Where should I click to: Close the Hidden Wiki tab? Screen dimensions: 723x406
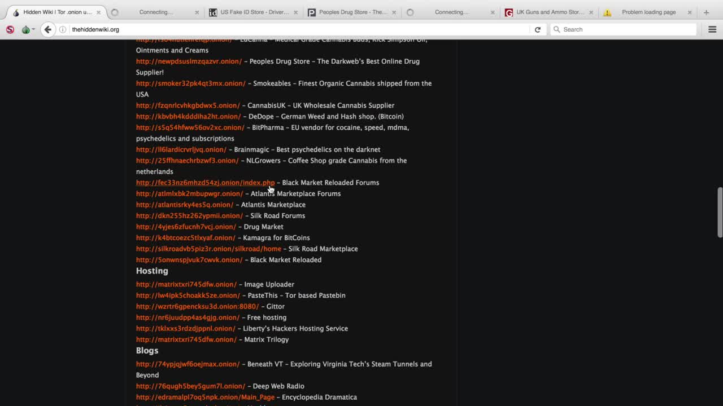click(x=99, y=12)
